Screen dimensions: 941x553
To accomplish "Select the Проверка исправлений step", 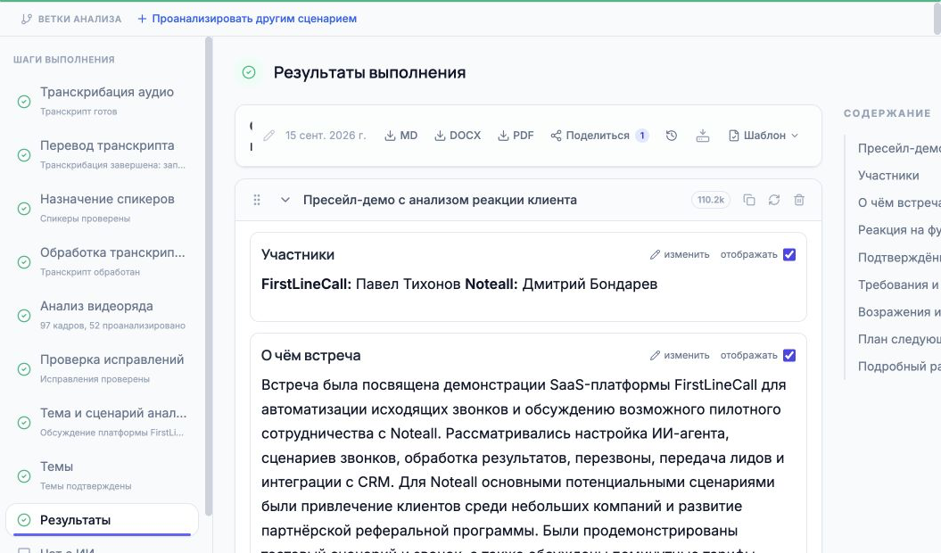I will [102, 368].
